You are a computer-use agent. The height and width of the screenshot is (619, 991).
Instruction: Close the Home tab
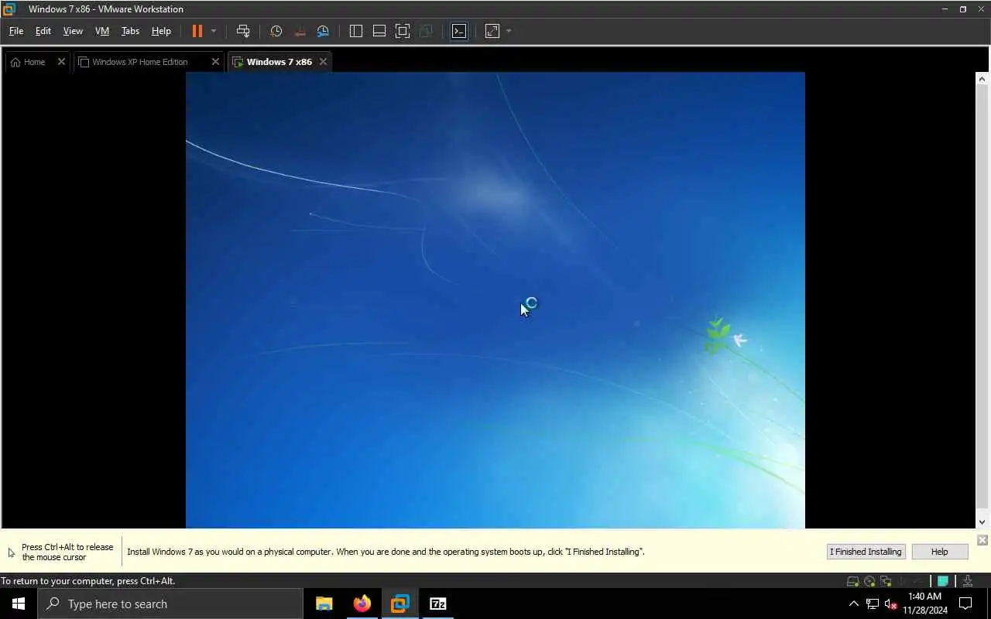[61, 62]
